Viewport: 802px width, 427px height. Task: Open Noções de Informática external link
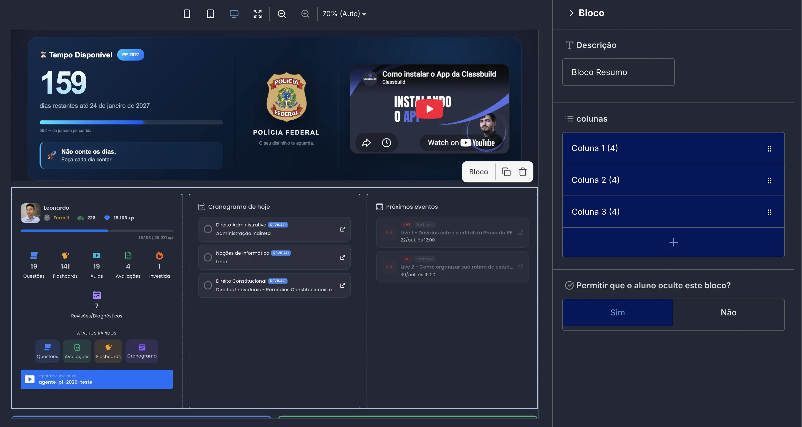click(x=342, y=257)
